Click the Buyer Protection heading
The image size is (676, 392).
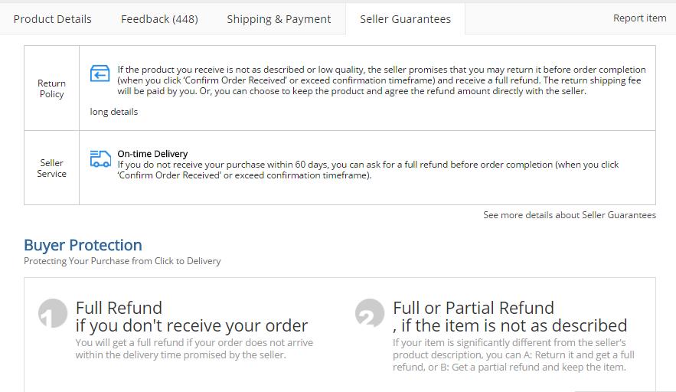point(83,245)
